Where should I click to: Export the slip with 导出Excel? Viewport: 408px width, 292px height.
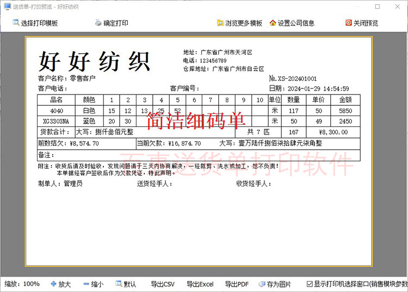pos(200,284)
